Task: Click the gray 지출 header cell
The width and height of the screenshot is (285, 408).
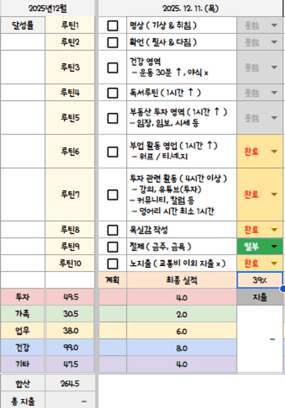Action: (260, 297)
